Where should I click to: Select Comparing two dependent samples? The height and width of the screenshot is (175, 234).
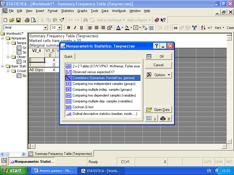[x=103, y=95]
